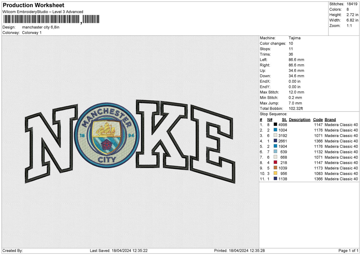Select the yellow swatch beside 956 stitches

tap(275, 173)
